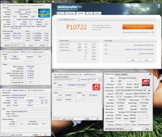This screenshot has width=162, height=137.
Task: Click the GPU Clock 1300 MHz field in GPU-Z
Action: 119,115
